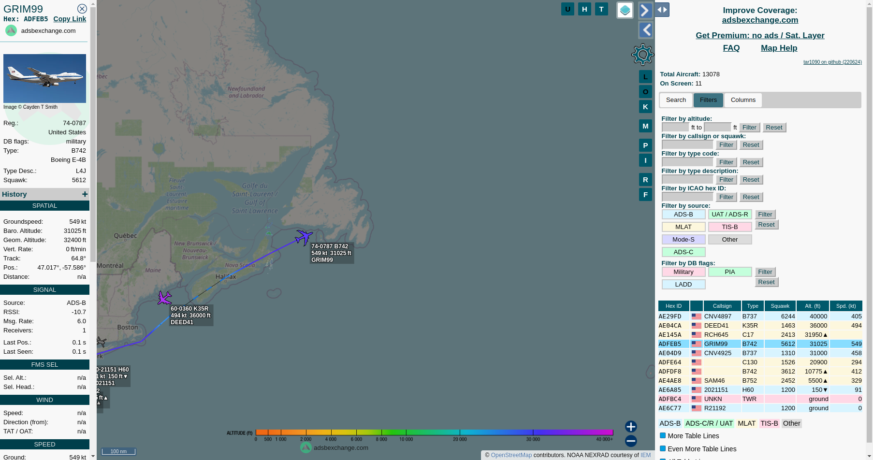873x460 pixels.
Task: Toggle UAT / ADS-R source filter
Action: [730, 215]
